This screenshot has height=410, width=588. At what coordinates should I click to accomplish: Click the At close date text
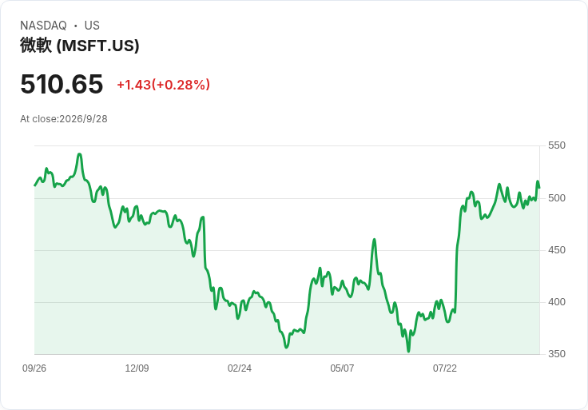[x=64, y=119]
